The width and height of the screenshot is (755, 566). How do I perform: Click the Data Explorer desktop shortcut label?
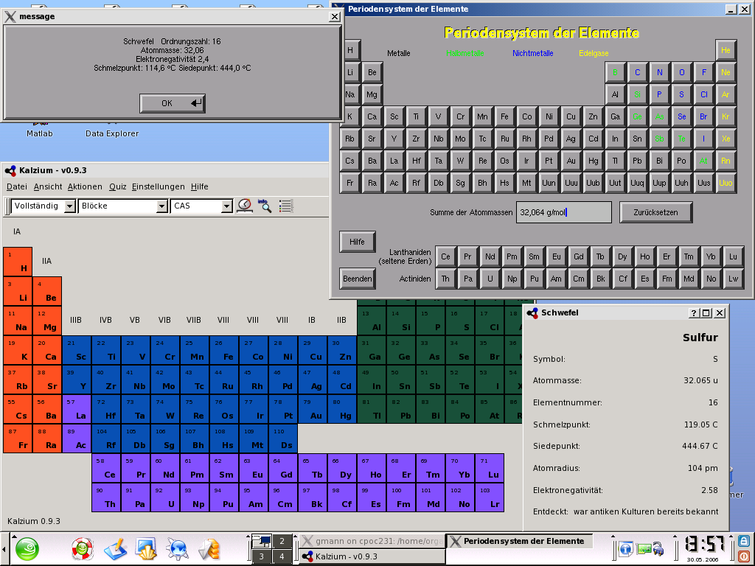click(112, 133)
